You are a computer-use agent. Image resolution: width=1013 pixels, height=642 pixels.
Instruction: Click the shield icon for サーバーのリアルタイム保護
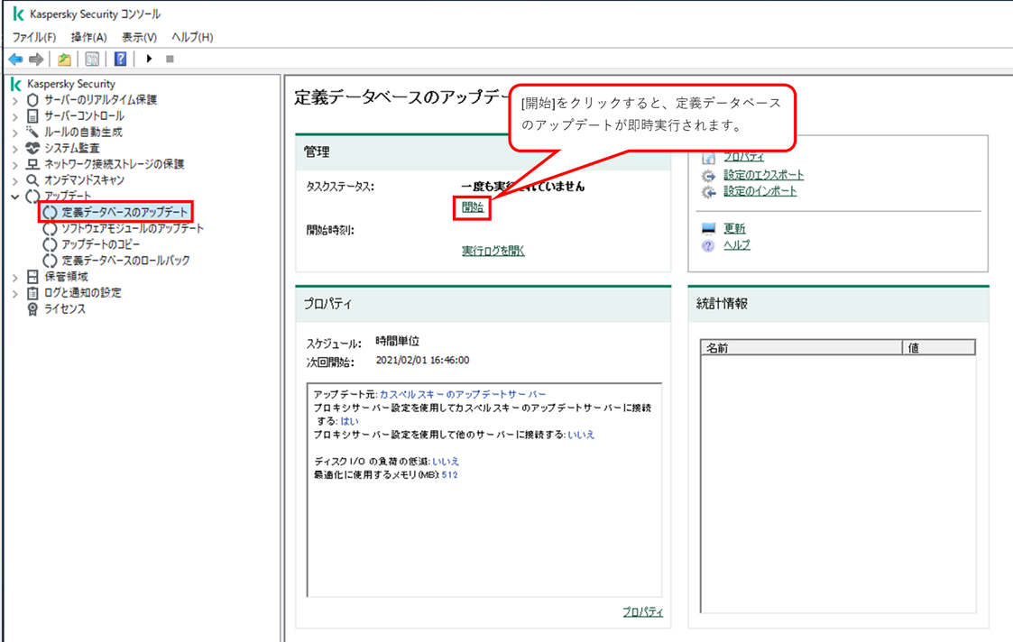click(32, 100)
